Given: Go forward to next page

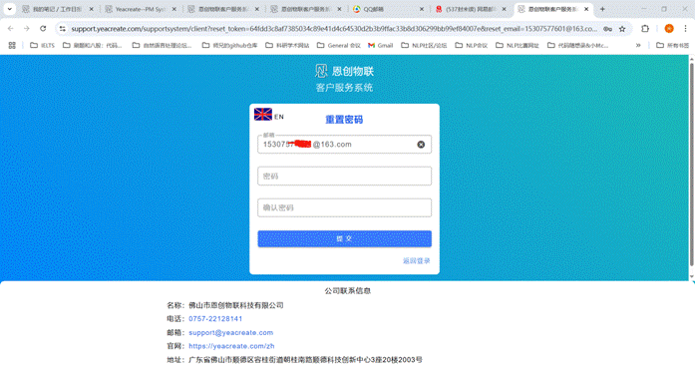Looking at the screenshot, I should point(27,29).
